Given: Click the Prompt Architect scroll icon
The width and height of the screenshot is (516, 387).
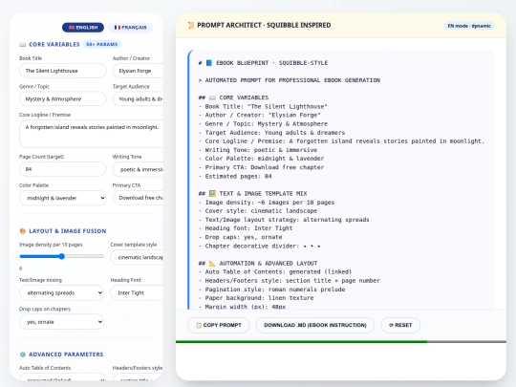Looking at the screenshot, I should click(191, 26).
